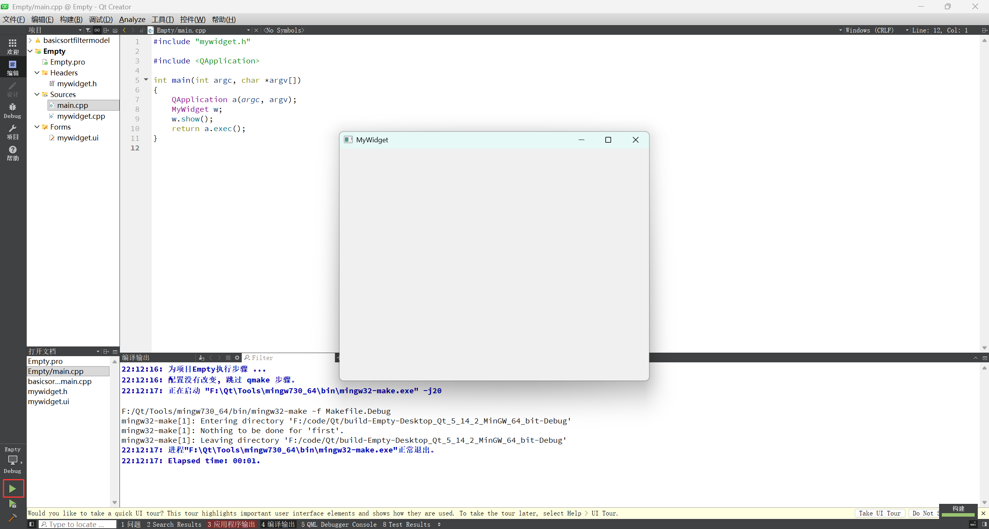The height and width of the screenshot is (529, 989).
Task: Switch to the Welcome (欢迎) mode
Action: coord(12,46)
